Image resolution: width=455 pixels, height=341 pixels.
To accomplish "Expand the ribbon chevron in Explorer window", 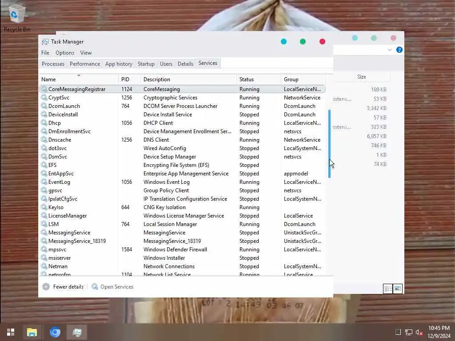I will [x=390, y=50].
